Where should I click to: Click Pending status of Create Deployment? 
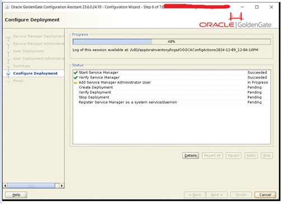[x=254, y=88]
